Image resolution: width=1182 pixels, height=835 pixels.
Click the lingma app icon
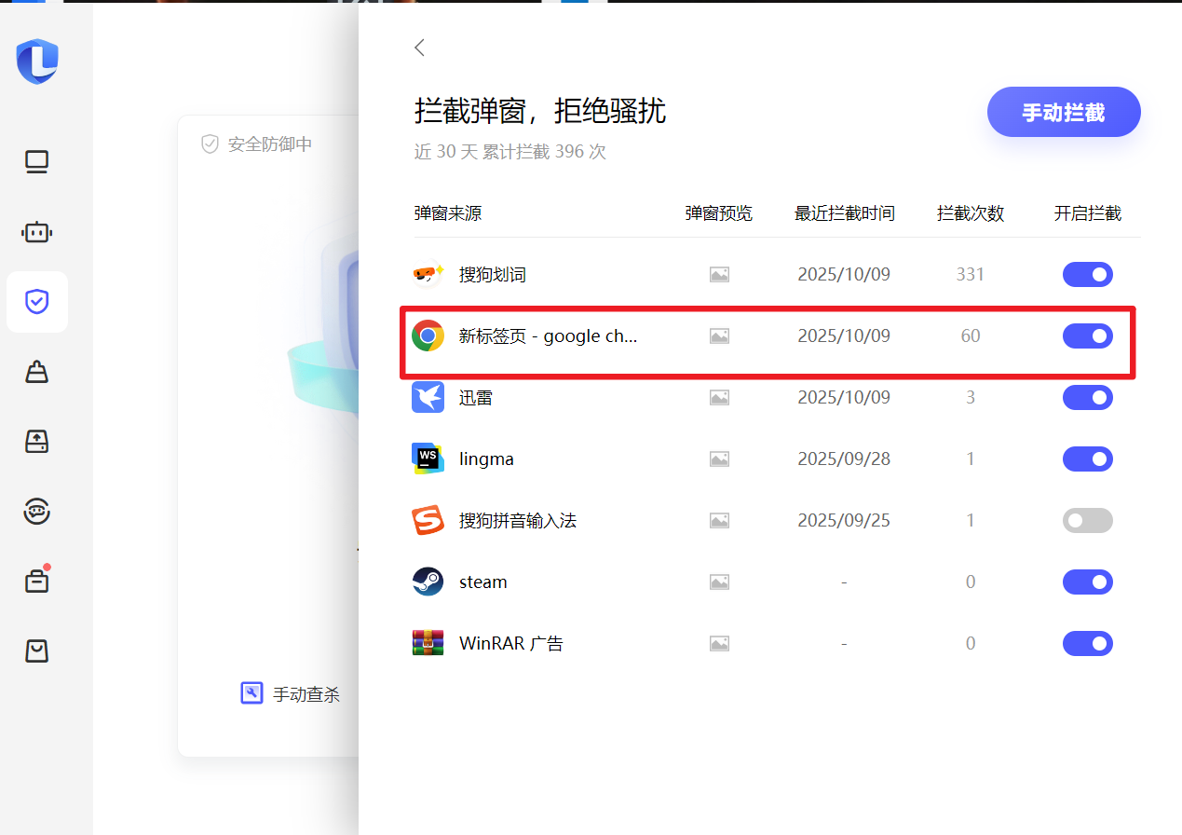[x=428, y=459]
